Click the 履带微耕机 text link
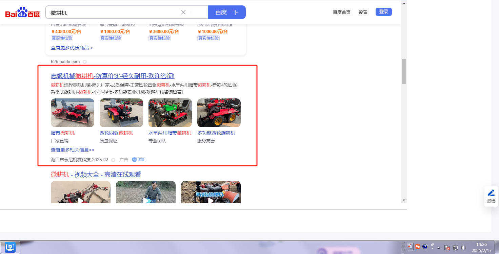The width and height of the screenshot is (499, 254). point(63,133)
